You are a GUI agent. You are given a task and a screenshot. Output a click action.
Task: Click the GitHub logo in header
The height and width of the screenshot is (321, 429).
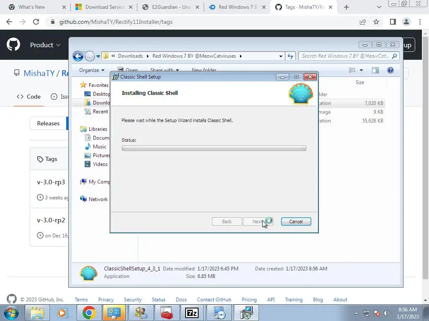[x=13, y=45]
